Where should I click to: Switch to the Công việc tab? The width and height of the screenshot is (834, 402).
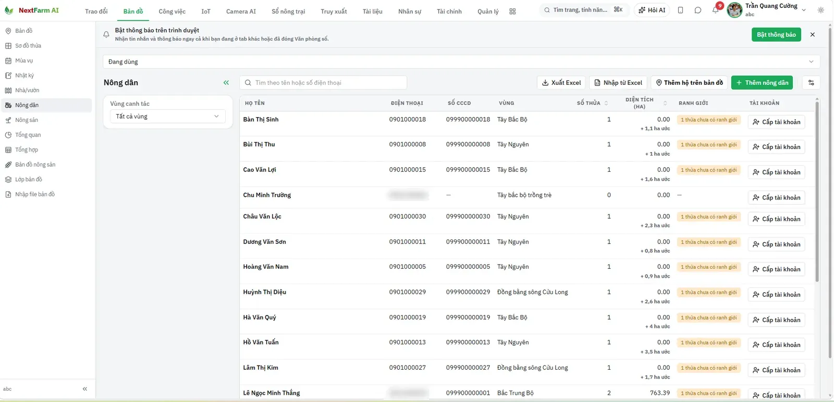click(172, 11)
